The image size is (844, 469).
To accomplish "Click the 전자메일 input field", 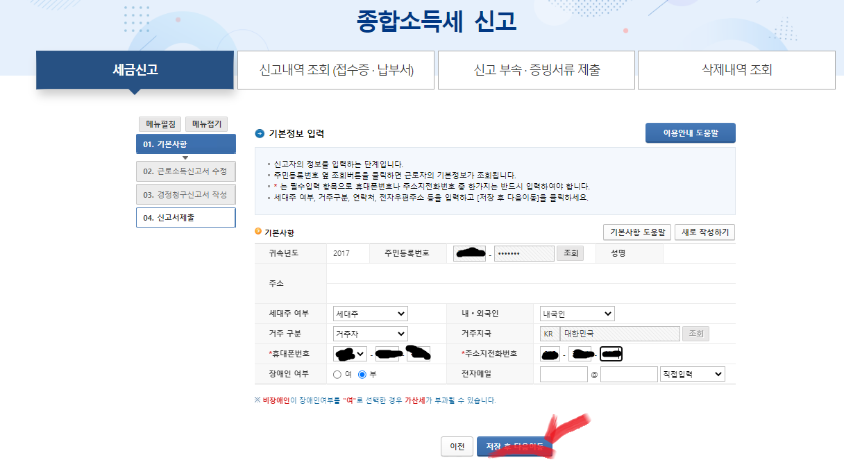I will click(564, 373).
